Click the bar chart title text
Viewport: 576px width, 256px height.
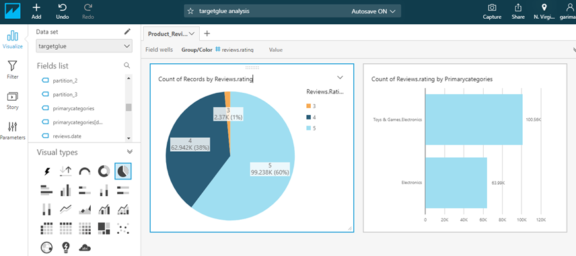[x=431, y=79]
